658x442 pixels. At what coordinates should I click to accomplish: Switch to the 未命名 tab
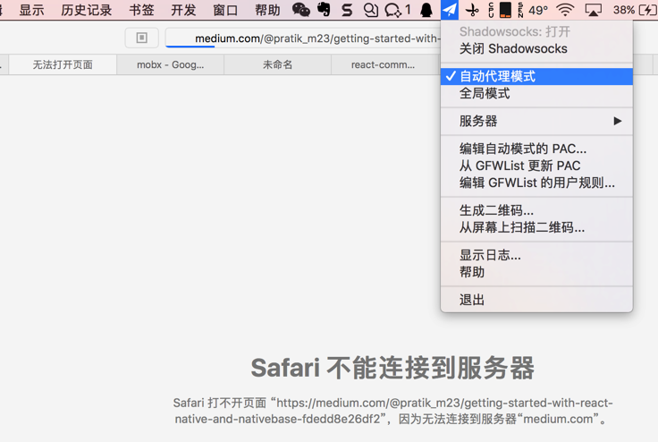pyautogui.click(x=277, y=64)
